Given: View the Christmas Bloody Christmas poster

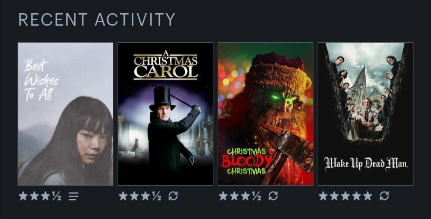Looking at the screenshot, I should click(266, 114).
